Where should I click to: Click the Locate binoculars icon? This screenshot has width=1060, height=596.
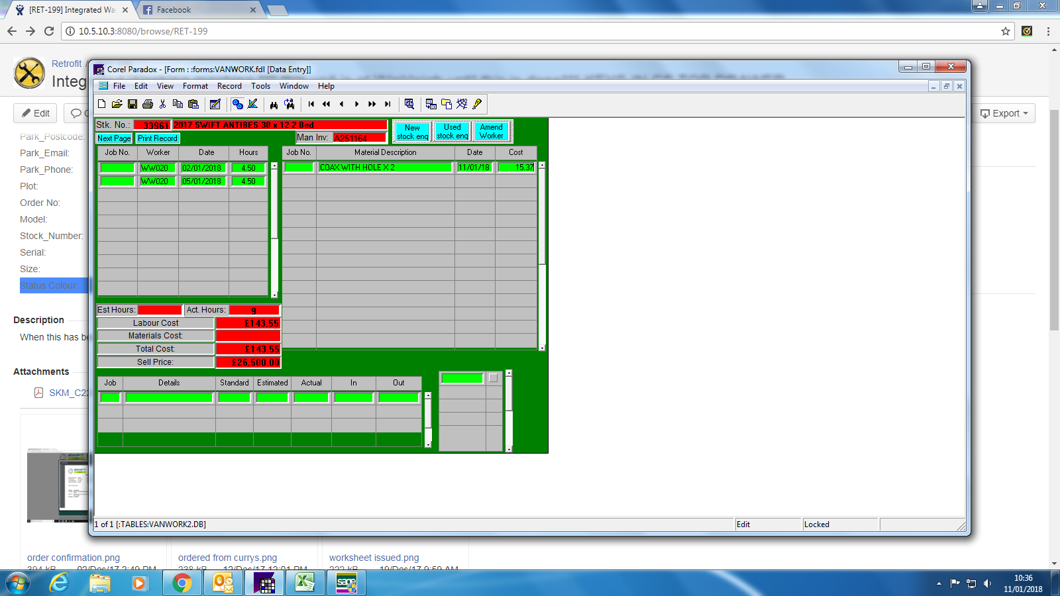tap(274, 104)
